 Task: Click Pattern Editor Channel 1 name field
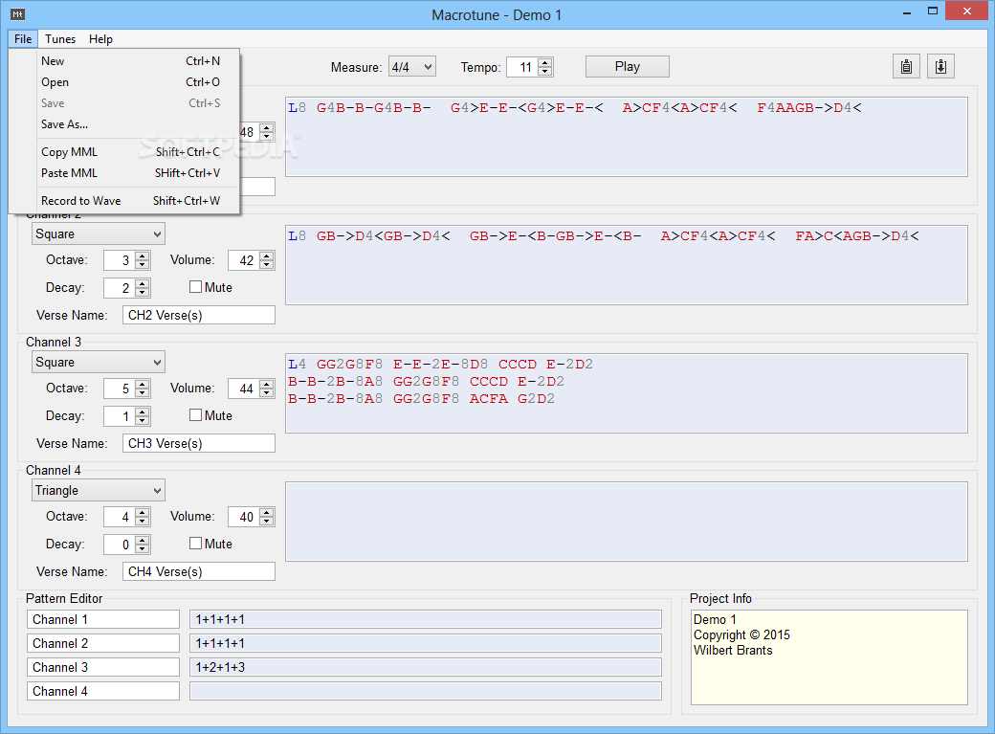tap(102, 619)
